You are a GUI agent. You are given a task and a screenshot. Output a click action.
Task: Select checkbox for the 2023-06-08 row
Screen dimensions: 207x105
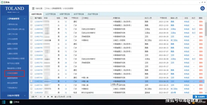[31, 59]
